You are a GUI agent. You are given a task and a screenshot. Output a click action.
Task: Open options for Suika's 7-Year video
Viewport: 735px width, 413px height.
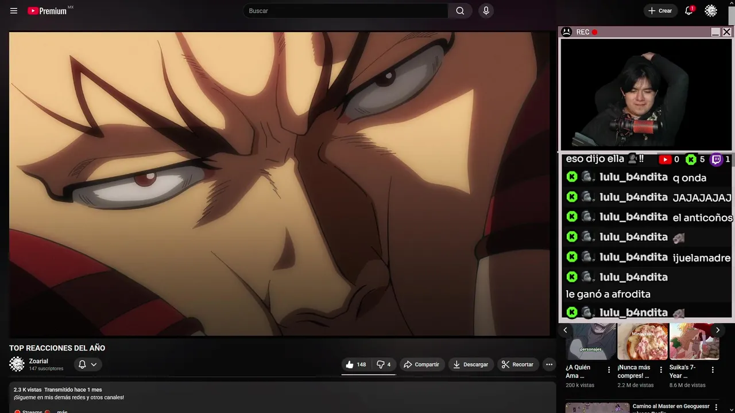713,370
